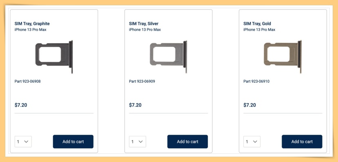338x162 pixels.
Task: Add Gold SIM Tray to cart
Action: coord(302,142)
